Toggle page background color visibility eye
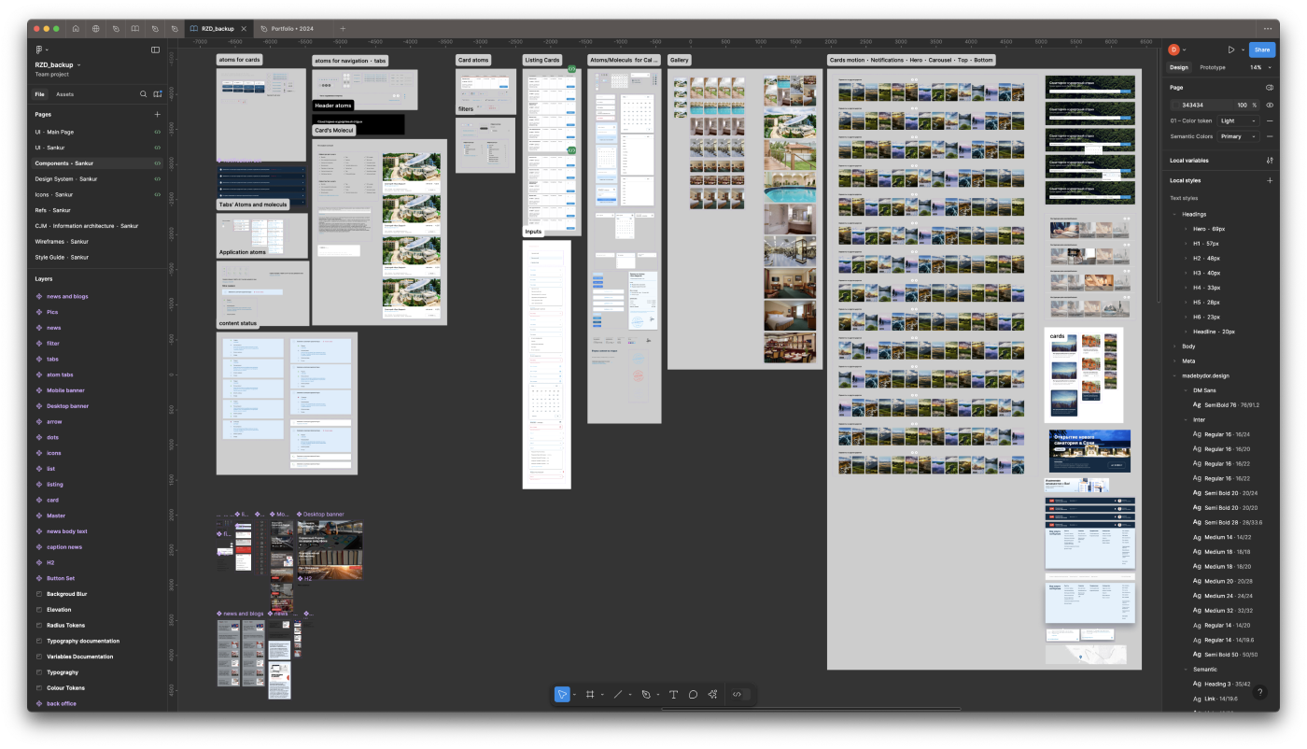Screen dimensions: 1307x749 pos(1270,105)
